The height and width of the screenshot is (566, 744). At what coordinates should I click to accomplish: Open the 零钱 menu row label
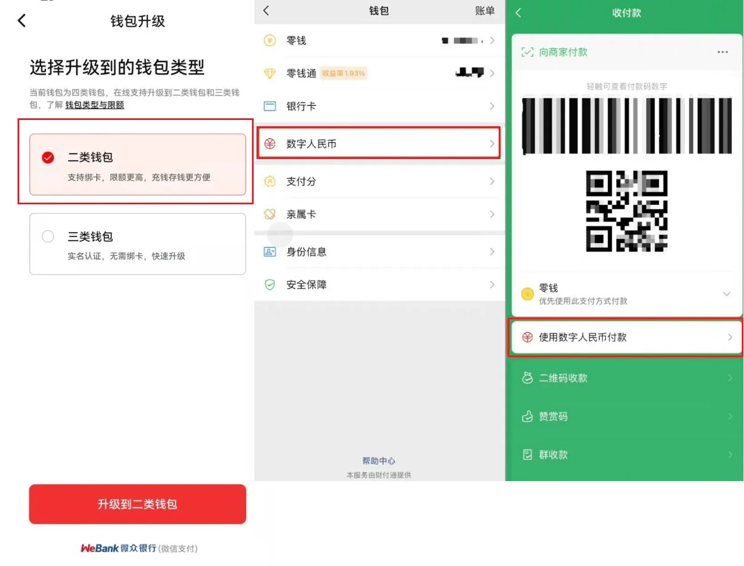coord(296,41)
